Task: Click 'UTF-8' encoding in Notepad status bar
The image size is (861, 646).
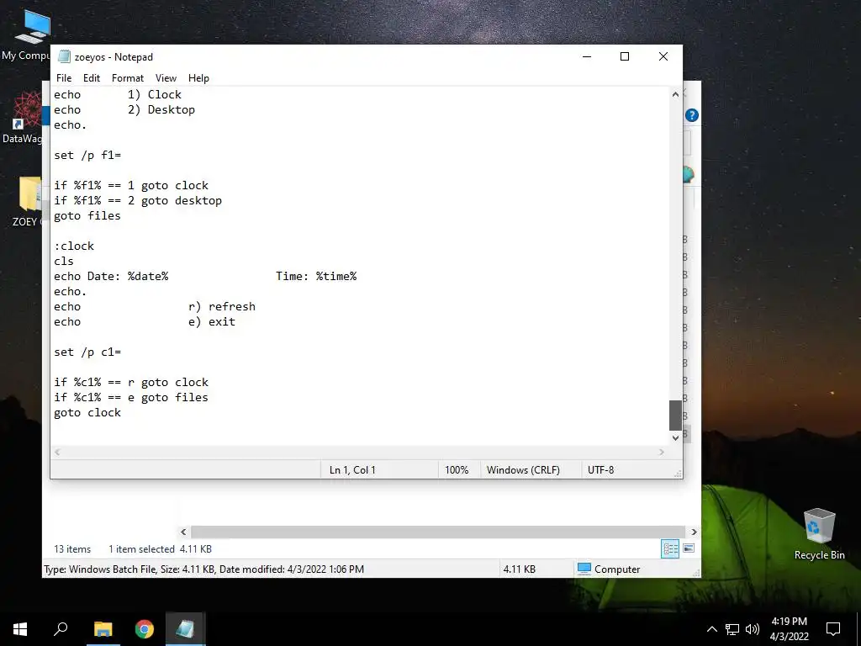Action: pos(600,469)
